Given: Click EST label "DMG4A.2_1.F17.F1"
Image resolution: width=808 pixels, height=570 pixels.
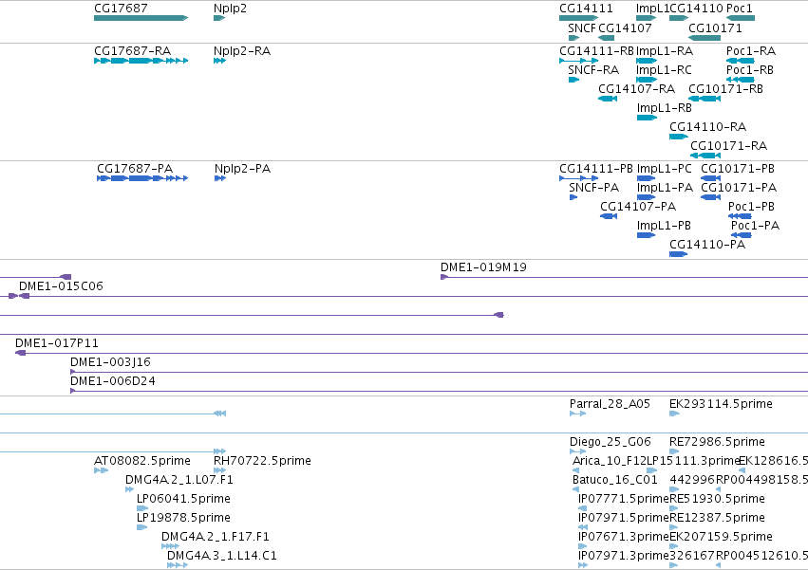Looking at the screenshot, I should [x=216, y=537].
